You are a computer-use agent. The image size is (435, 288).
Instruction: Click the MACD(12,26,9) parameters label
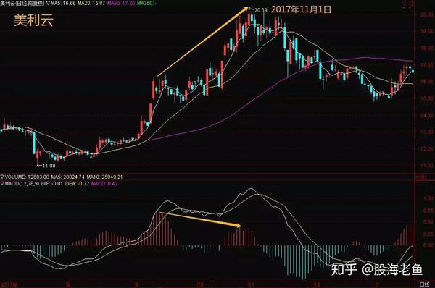22,183
